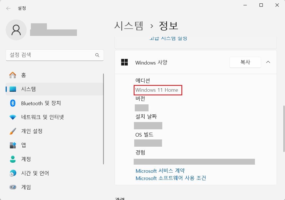The width and height of the screenshot is (285, 200).
Task: Click the search magnifier icon
Action: [97, 55]
